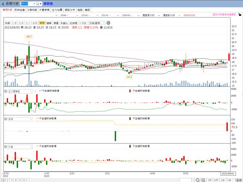Screen dimensions: 243x182
Task: Switch to the 個股分析 tab
Action: point(70,10)
